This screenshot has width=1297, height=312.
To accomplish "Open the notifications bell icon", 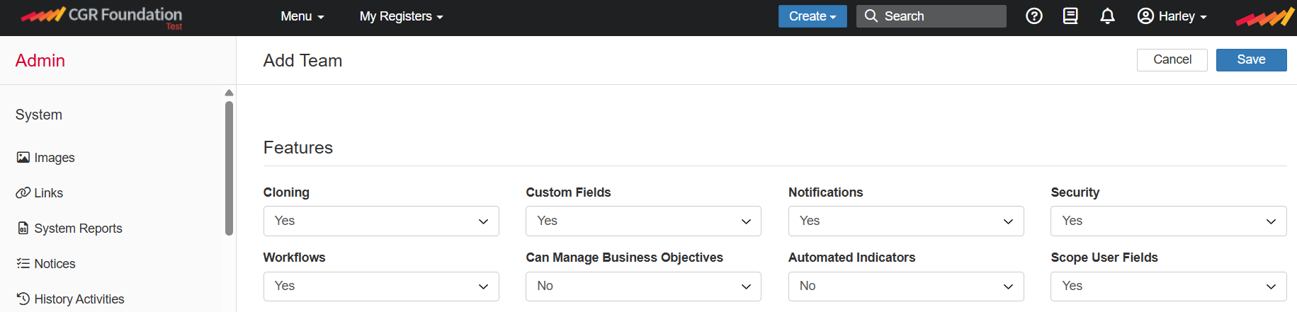I will pyautogui.click(x=1107, y=16).
